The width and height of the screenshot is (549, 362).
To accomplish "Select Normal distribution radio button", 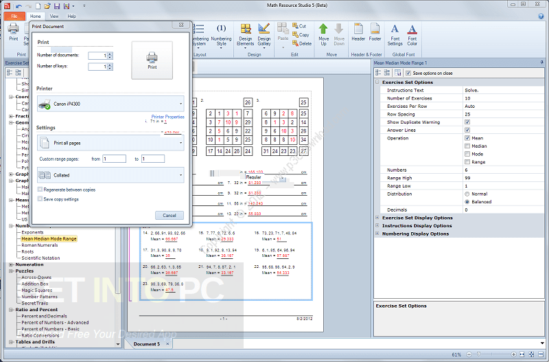I will click(x=467, y=194).
